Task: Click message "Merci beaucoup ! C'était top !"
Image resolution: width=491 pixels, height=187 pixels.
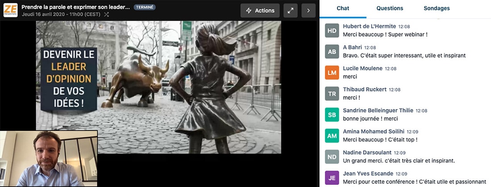Action: (x=380, y=140)
